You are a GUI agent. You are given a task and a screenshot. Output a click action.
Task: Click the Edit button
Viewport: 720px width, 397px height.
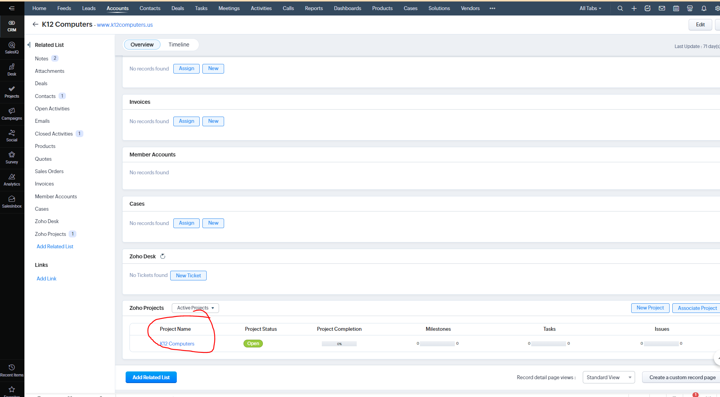tap(700, 24)
